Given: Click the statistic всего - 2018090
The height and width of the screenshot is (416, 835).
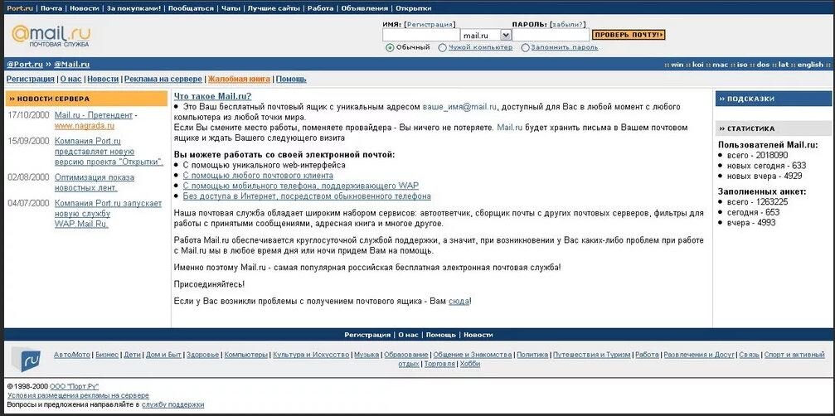Looking at the screenshot, I should [x=757, y=155].
